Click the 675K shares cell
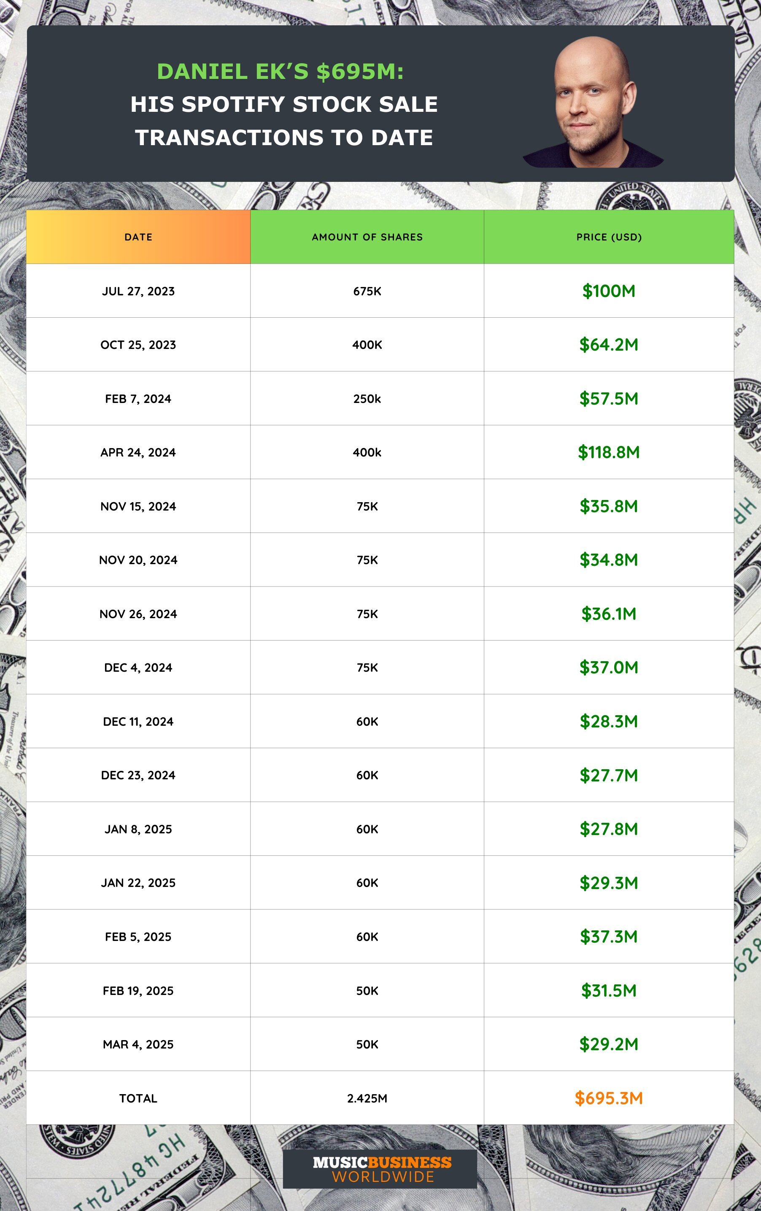The image size is (761, 1211). click(367, 291)
